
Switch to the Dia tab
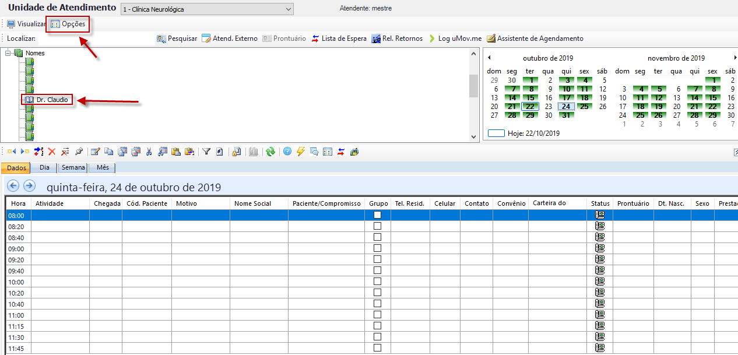[44, 168]
